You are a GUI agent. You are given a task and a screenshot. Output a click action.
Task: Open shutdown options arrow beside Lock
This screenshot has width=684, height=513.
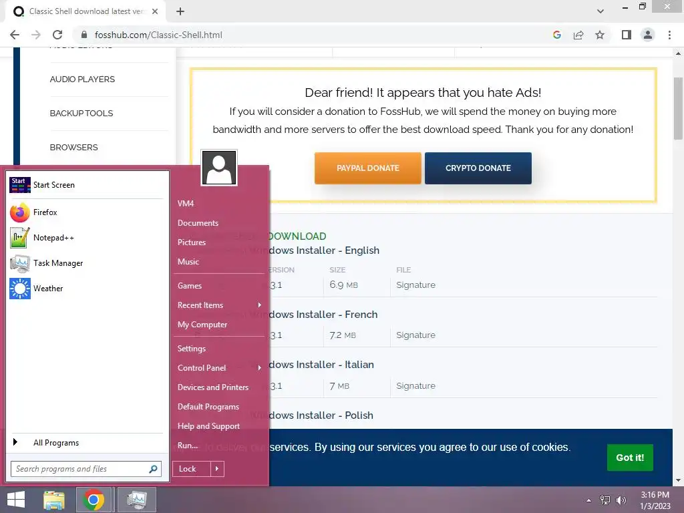point(217,469)
